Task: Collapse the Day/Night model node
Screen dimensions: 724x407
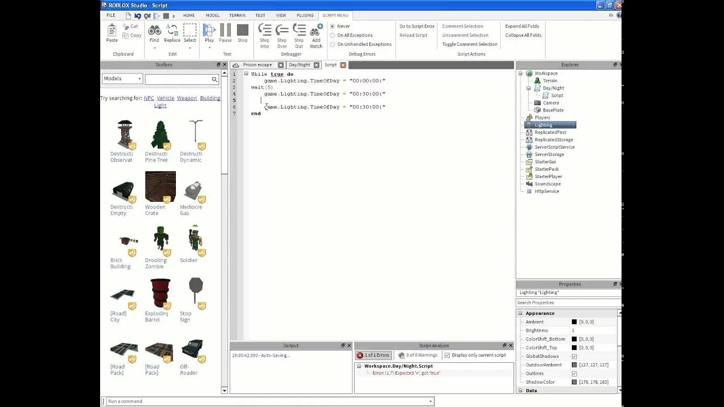Action: tap(529, 88)
